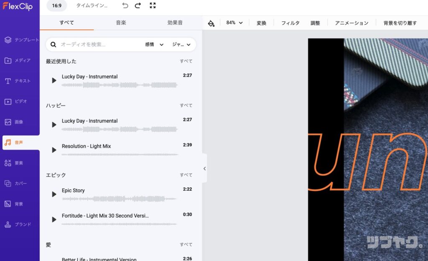
Task: Open the カバー (Overlay) sidebar section
Action: [x=16, y=183]
